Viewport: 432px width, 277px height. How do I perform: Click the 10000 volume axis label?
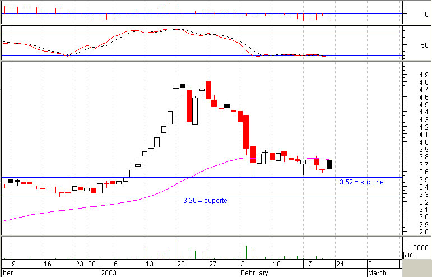pos(419,247)
